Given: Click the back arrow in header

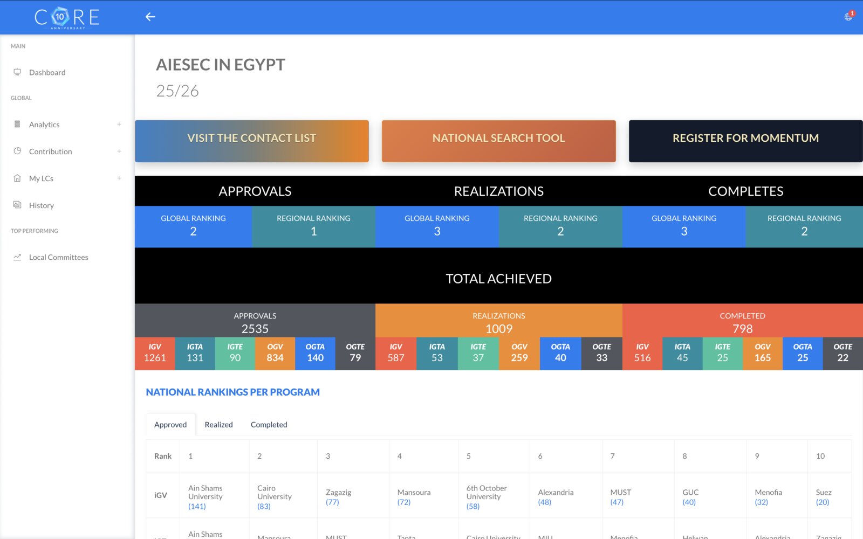Looking at the screenshot, I should tap(150, 17).
